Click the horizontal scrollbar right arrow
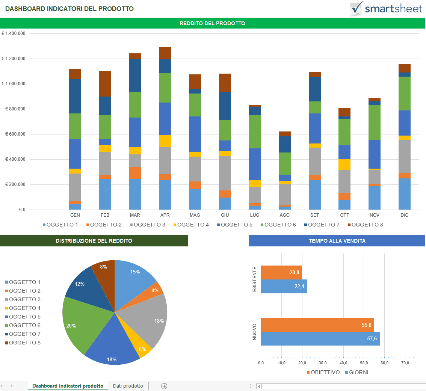The image size is (426, 391). (423, 386)
